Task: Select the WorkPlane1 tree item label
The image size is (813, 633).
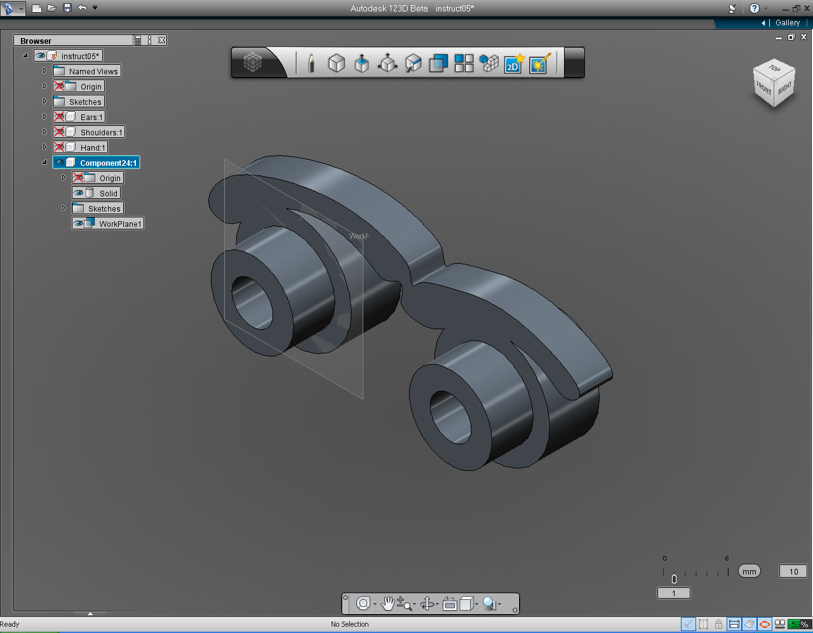Action: click(120, 224)
